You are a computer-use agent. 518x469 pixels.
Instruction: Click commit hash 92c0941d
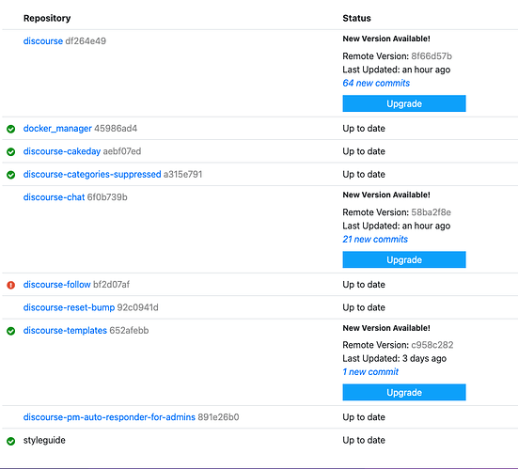pyautogui.click(x=138, y=307)
